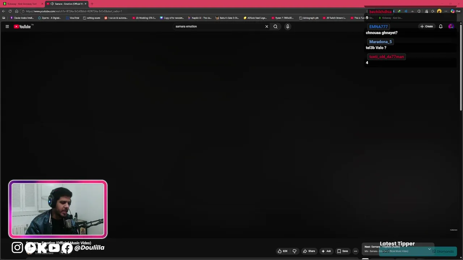This screenshot has height=260, width=463.
Task: Expand the editing assets bookmark folder
Action: [x=92, y=18]
